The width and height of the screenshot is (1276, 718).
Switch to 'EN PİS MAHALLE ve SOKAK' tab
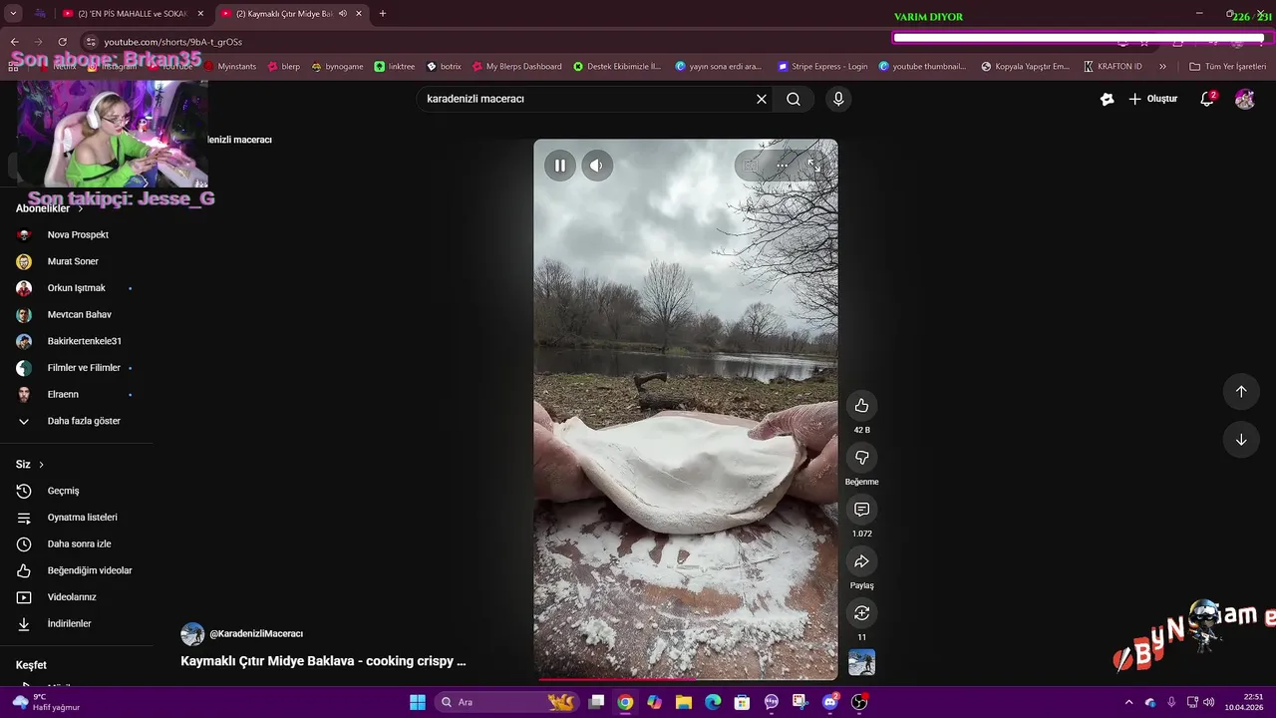(130, 13)
